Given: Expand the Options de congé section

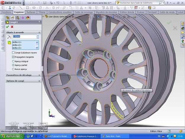Looking at the screenshot, I should pyautogui.click(x=39, y=81).
